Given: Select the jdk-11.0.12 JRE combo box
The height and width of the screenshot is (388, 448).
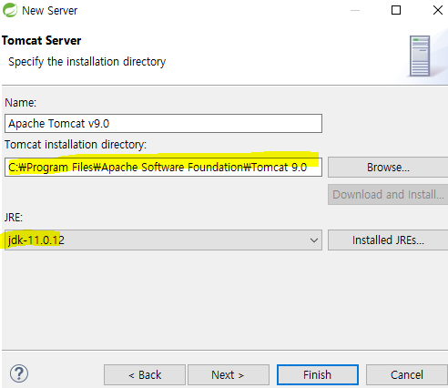Looking at the screenshot, I should coord(163,240).
